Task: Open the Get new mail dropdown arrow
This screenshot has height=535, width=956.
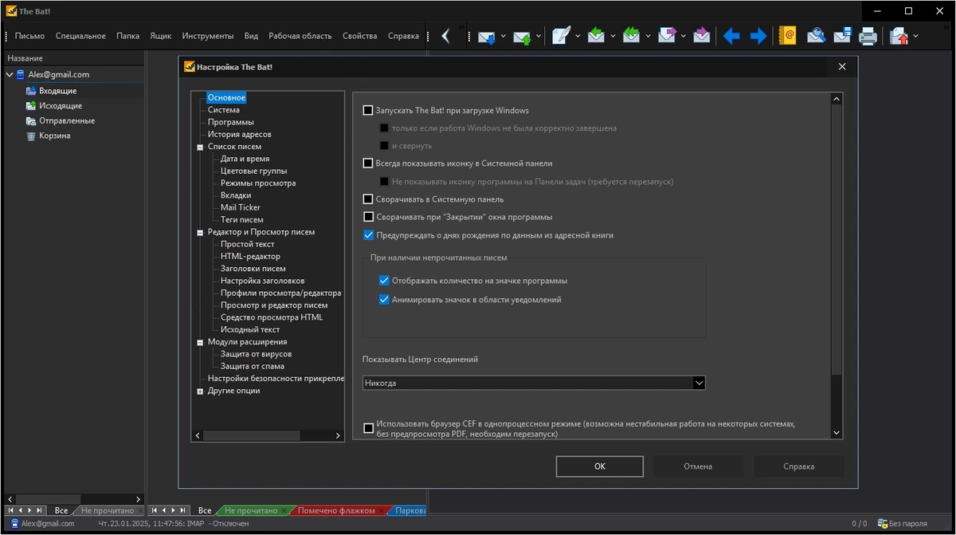Action: coord(503,36)
